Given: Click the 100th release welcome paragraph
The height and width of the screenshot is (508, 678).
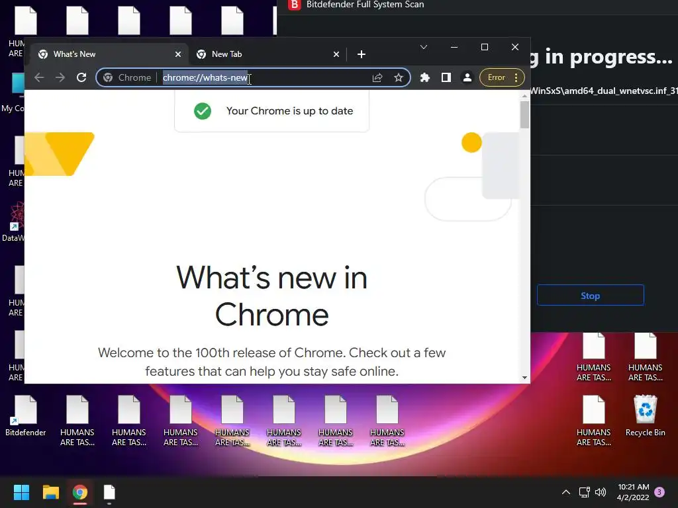Looking at the screenshot, I should [272, 362].
